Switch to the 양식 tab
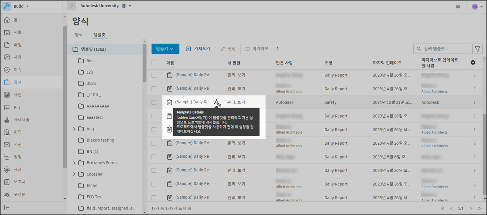This screenshot has width=487, height=215. (x=78, y=35)
